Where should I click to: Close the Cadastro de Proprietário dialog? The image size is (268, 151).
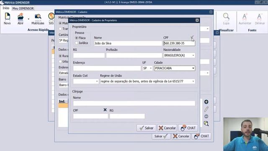[x=197, y=20]
